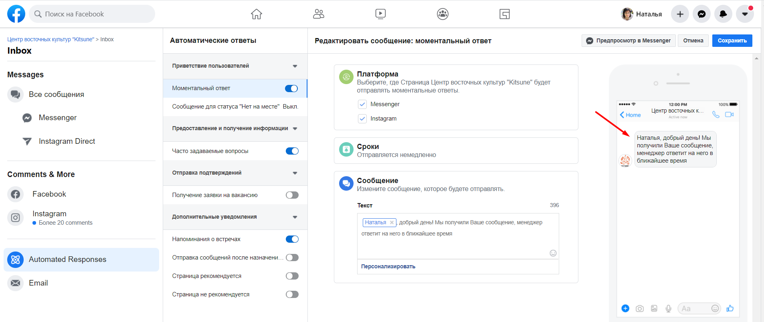The width and height of the screenshot is (764, 322).
Task: Go to the Home feed icon
Action: click(x=257, y=14)
